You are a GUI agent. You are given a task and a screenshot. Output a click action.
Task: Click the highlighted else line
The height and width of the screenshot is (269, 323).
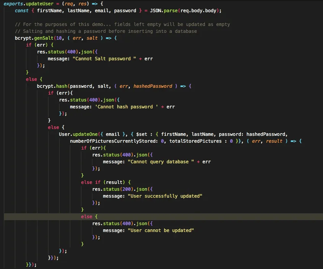87,216
